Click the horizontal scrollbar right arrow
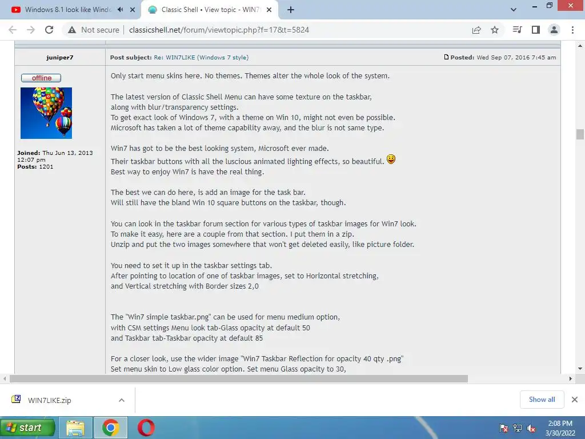585x439 pixels. tap(571, 379)
